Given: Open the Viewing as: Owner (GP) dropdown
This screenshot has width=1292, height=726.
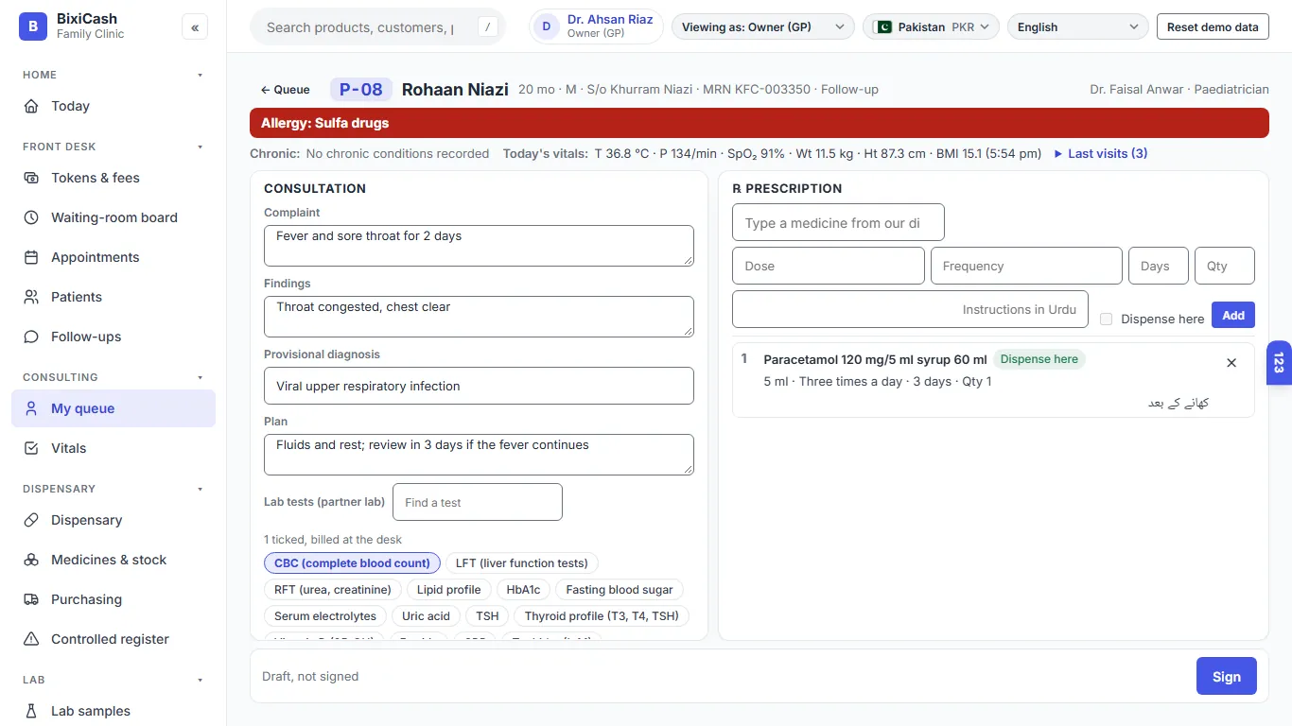Looking at the screenshot, I should 762,27.
